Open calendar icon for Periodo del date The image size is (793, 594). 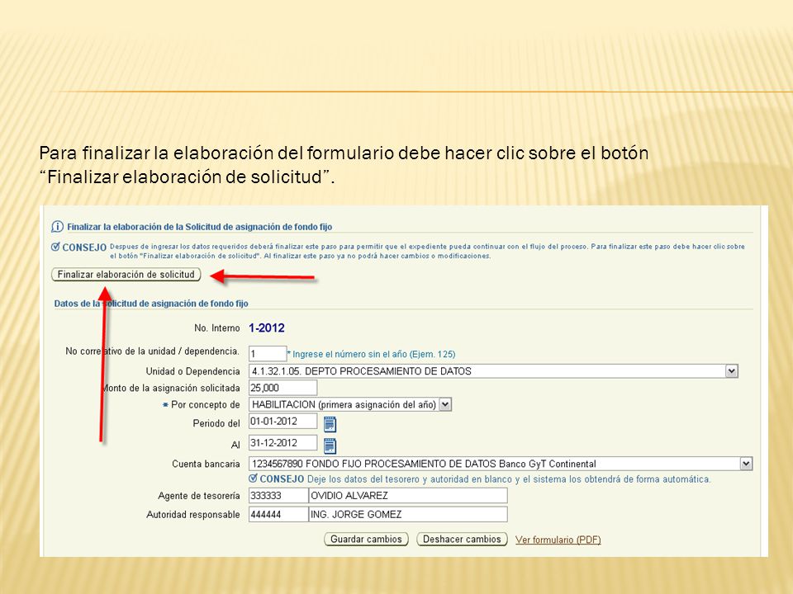330,424
